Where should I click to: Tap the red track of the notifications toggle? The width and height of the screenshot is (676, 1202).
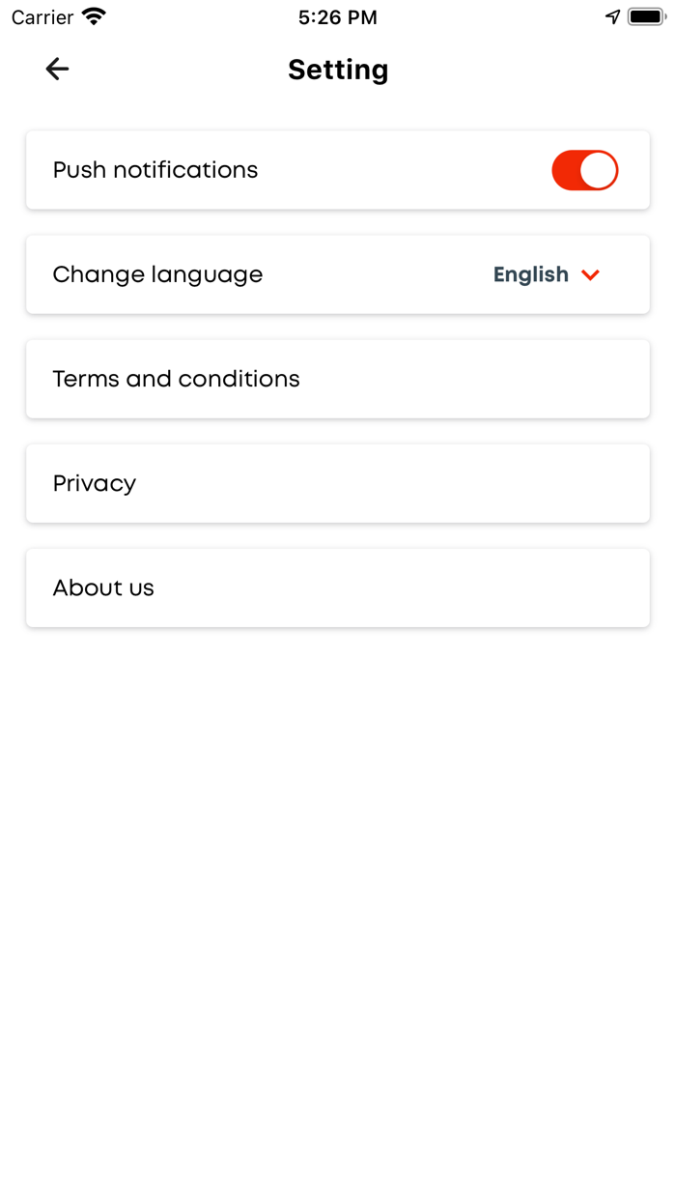coord(566,170)
